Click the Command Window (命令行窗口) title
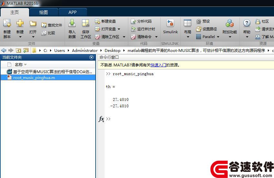This screenshot has height=178, width=274. click(109, 57)
